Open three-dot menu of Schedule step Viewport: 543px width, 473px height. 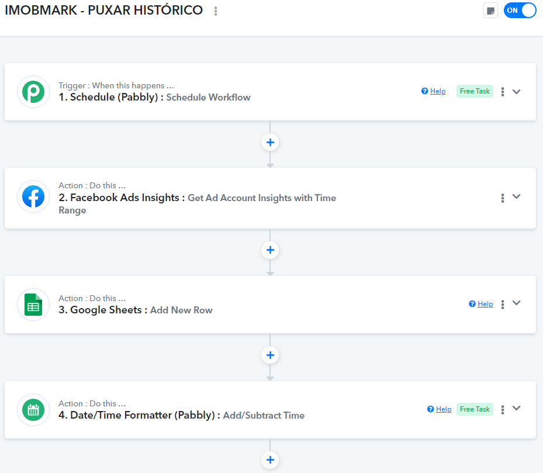503,91
